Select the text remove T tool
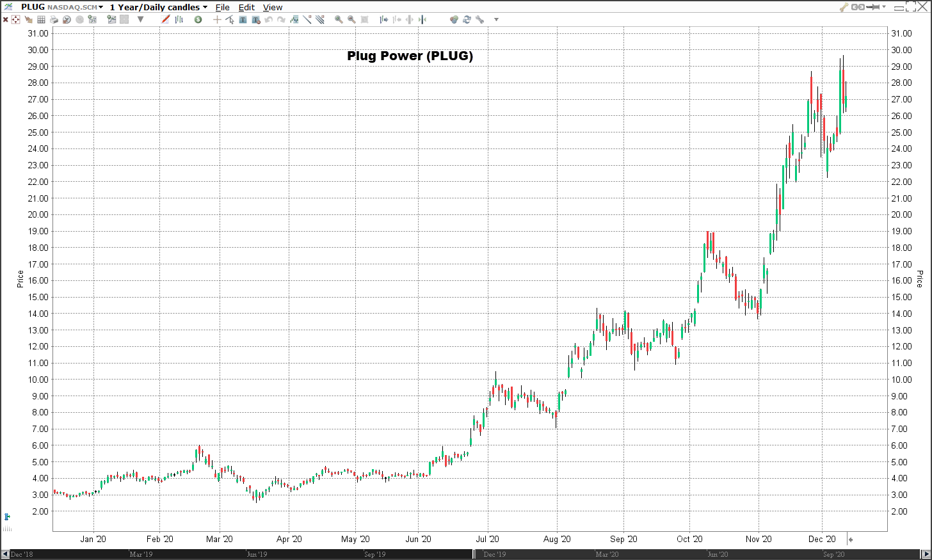932x560 pixels. click(x=256, y=20)
